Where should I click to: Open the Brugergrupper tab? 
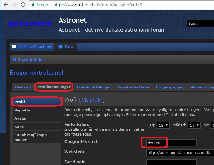coord(170,87)
